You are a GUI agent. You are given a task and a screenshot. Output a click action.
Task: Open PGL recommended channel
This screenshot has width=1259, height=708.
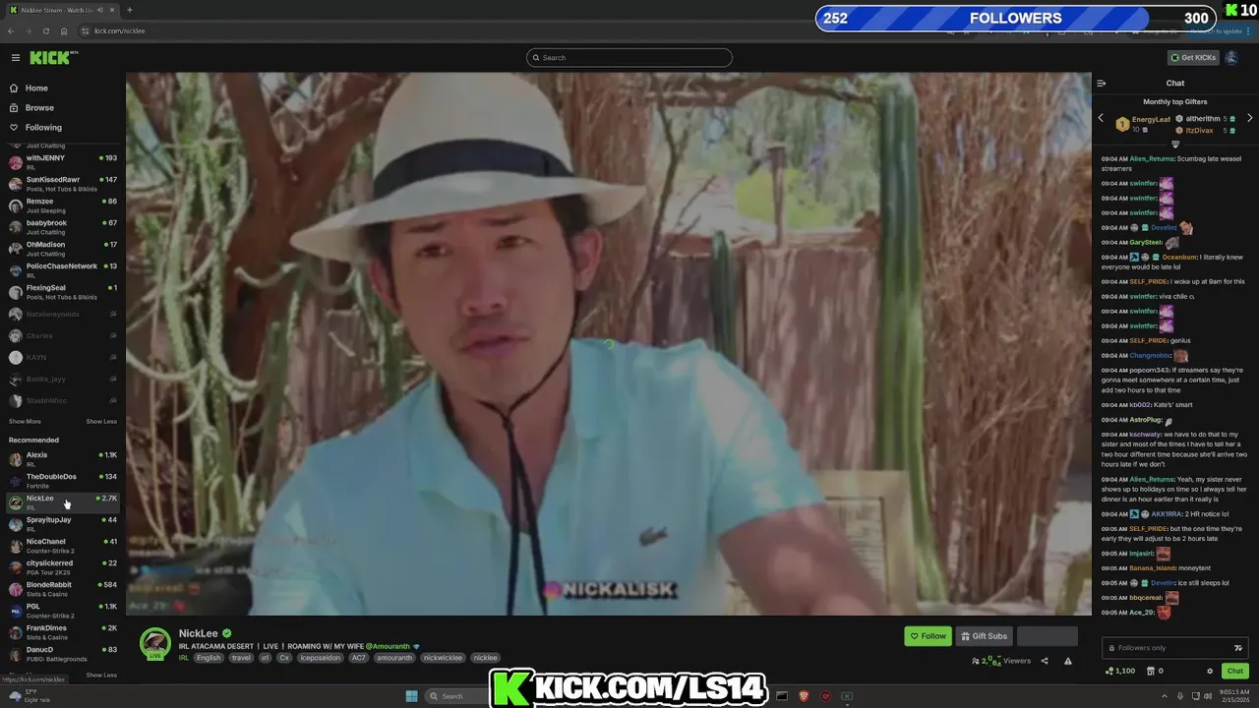tap(63, 611)
